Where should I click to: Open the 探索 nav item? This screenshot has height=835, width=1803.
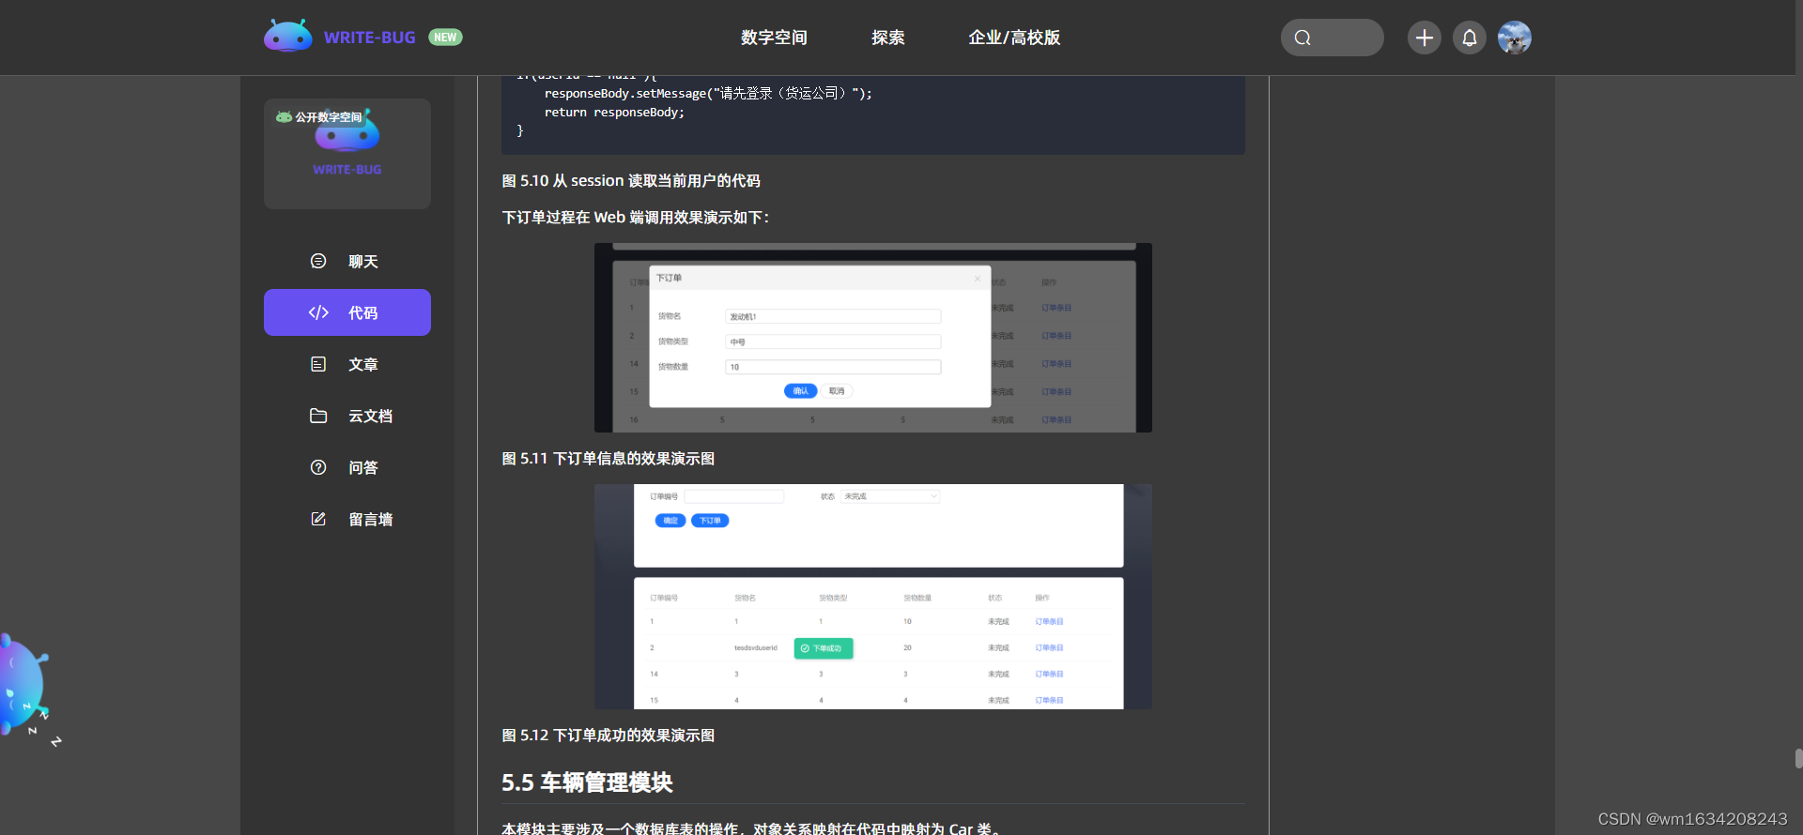[887, 38]
